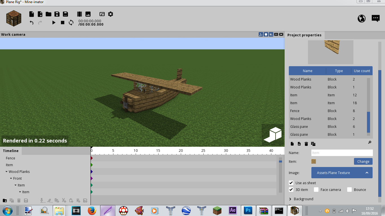Click the Save As floppy icon with dots
This screenshot has height=216, width=385.
click(65, 14)
